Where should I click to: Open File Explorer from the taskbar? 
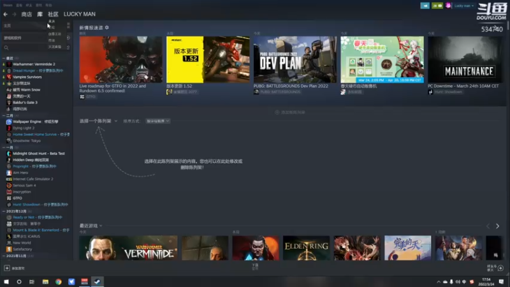click(x=45, y=282)
